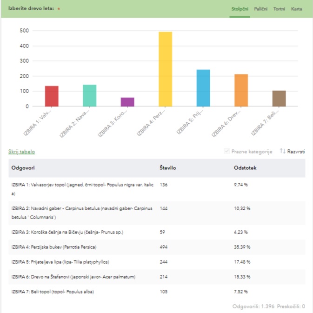This screenshot has height=313, width=313.
Task: Switch to the Stolpčni chart tab
Action: coord(240,9)
